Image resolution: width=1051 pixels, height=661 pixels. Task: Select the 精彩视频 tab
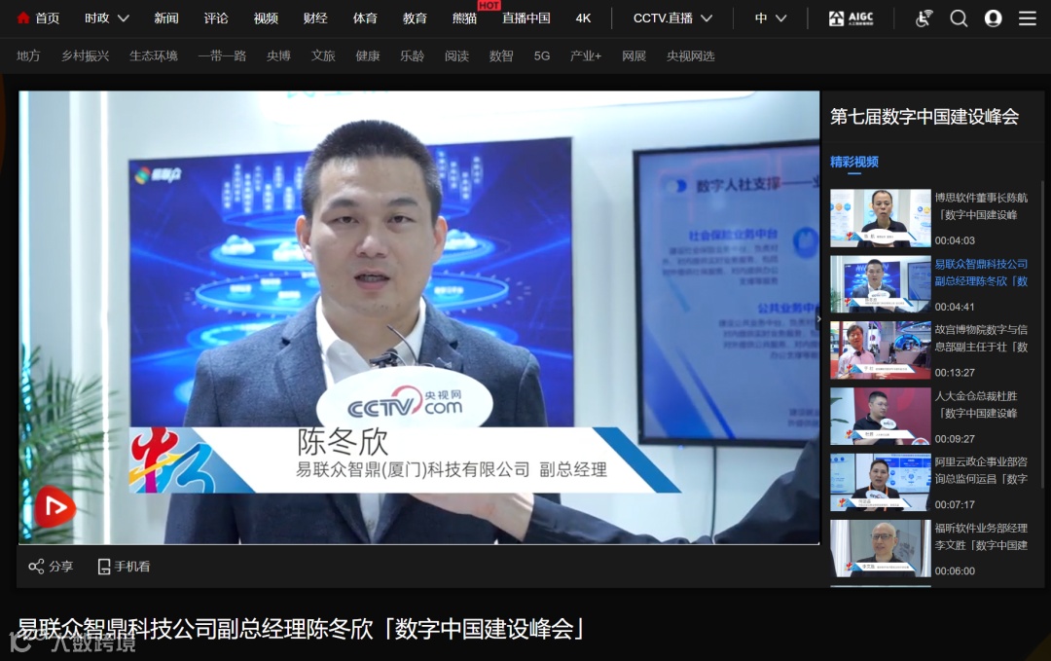pos(854,162)
